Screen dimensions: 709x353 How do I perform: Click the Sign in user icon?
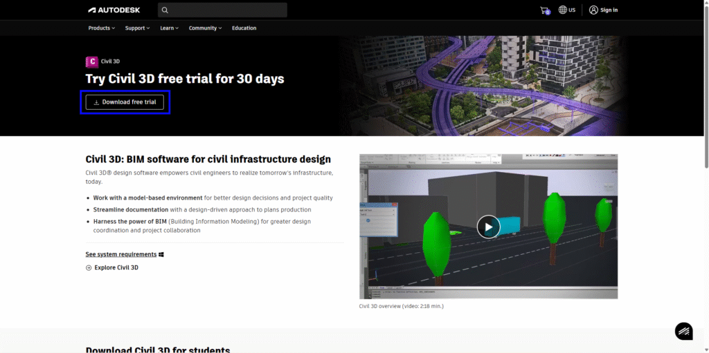tap(593, 10)
